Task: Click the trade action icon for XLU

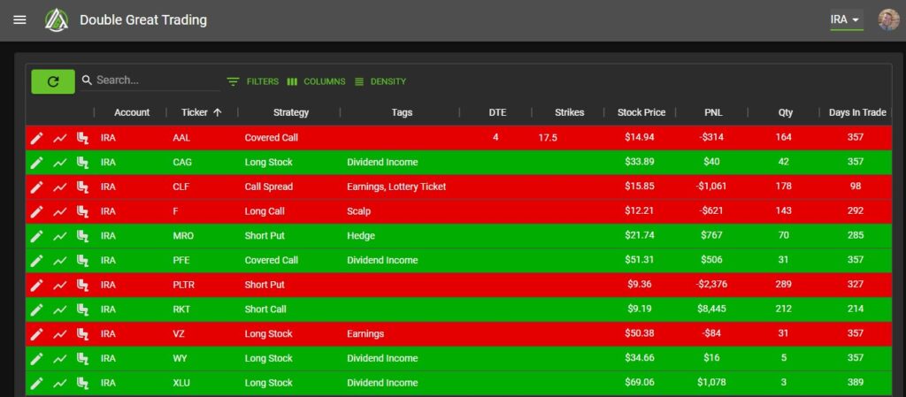Action: tap(82, 383)
